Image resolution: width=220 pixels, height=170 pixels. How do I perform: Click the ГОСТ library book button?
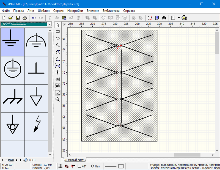click(x=30, y=160)
